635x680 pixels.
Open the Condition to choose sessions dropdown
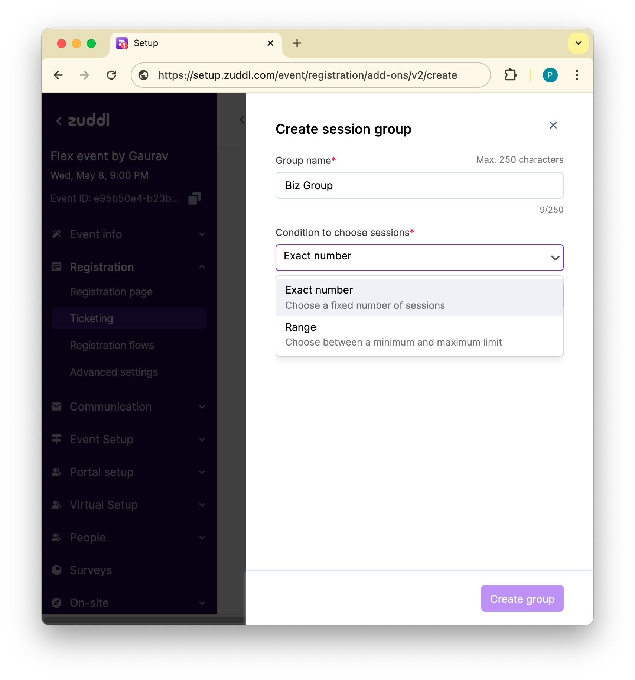coord(419,257)
